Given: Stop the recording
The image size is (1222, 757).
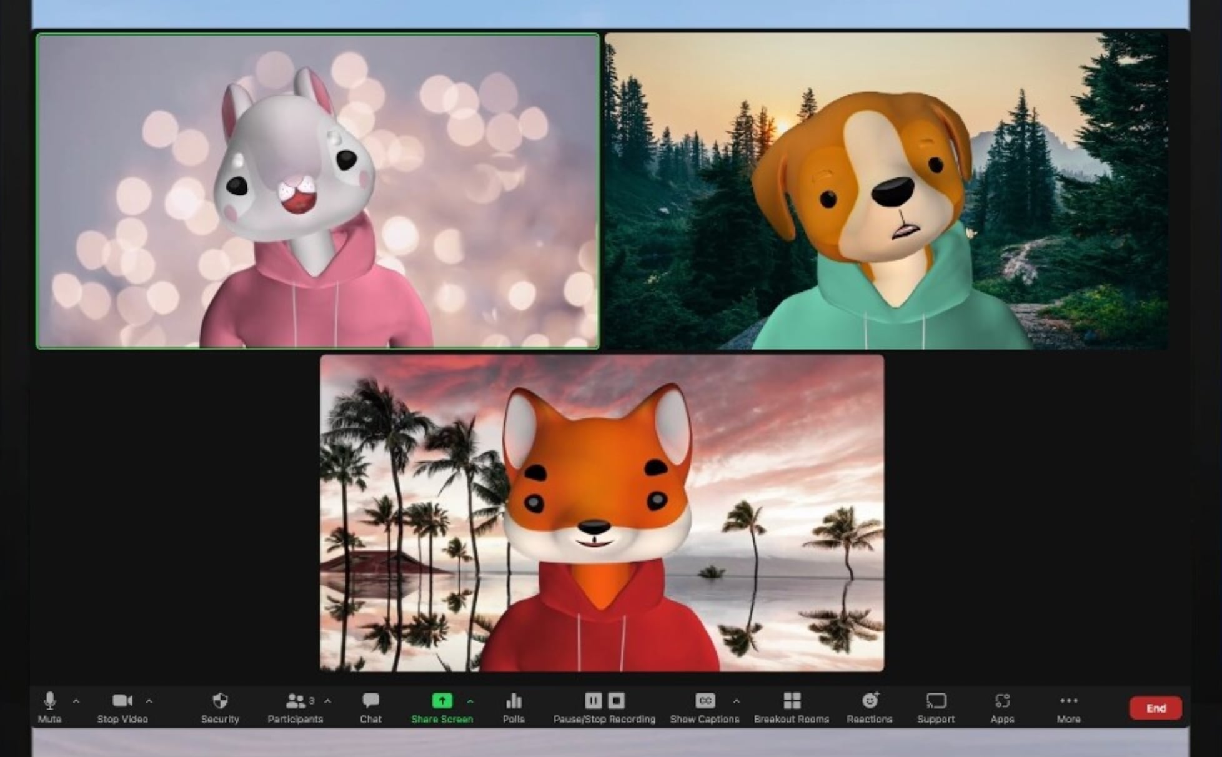Looking at the screenshot, I should tap(616, 701).
